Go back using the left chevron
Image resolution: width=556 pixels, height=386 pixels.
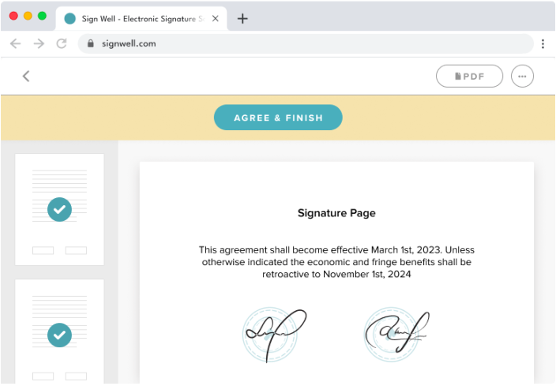click(x=26, y=76)
